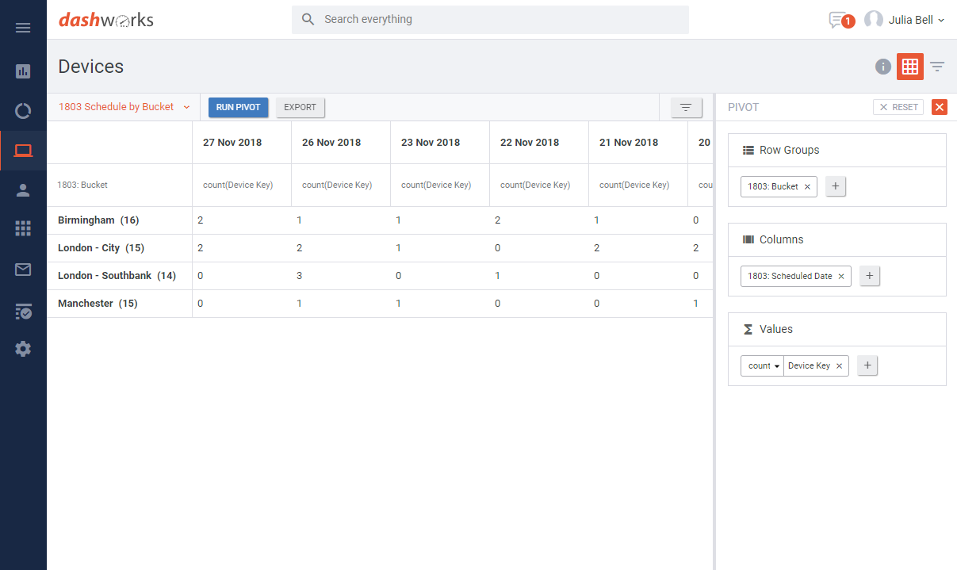The width and height of the screenshot is (957, 570).
Task: Open London - Southbank count for 22 Nov 2018
Action: (497, 276)
